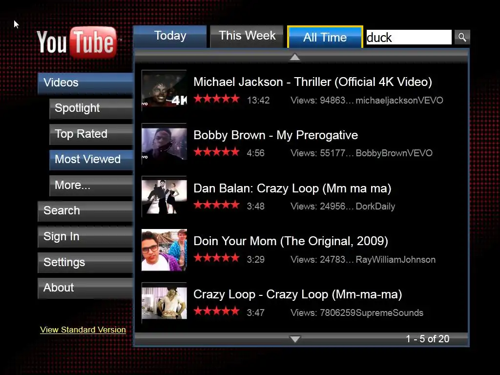
Task: Click uploader RayWilliamJohnson
Action: (x=396, y=260)
